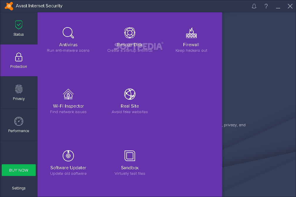Viewport: 296px width, 197px height.
Task: Click the Rescue Disk lifebuoy icon
Action: click(x=130, y=33)
